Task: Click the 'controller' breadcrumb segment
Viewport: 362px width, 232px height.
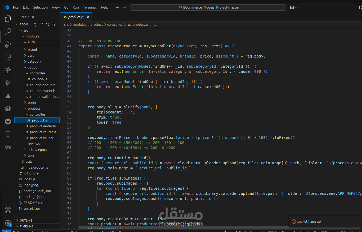Action: pos(115,24)
